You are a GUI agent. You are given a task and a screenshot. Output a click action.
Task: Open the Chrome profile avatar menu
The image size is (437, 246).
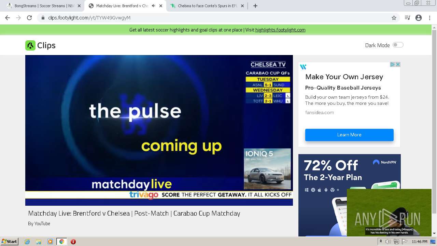coord(419,18)
